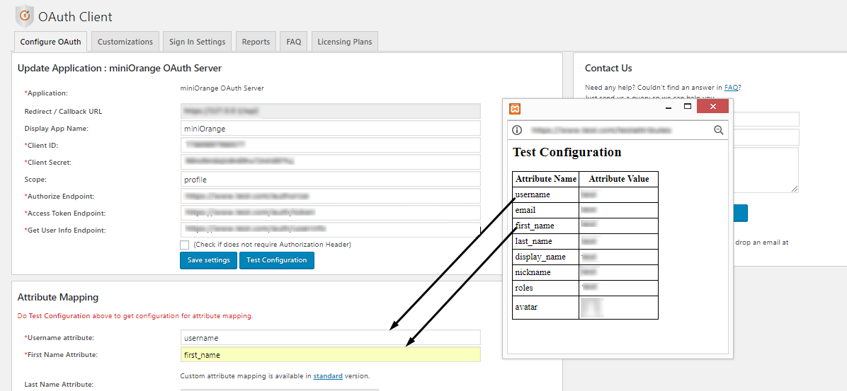Click the OAuth Client shield logo icon
Viewport: 847px width, 391px height.
24,16
